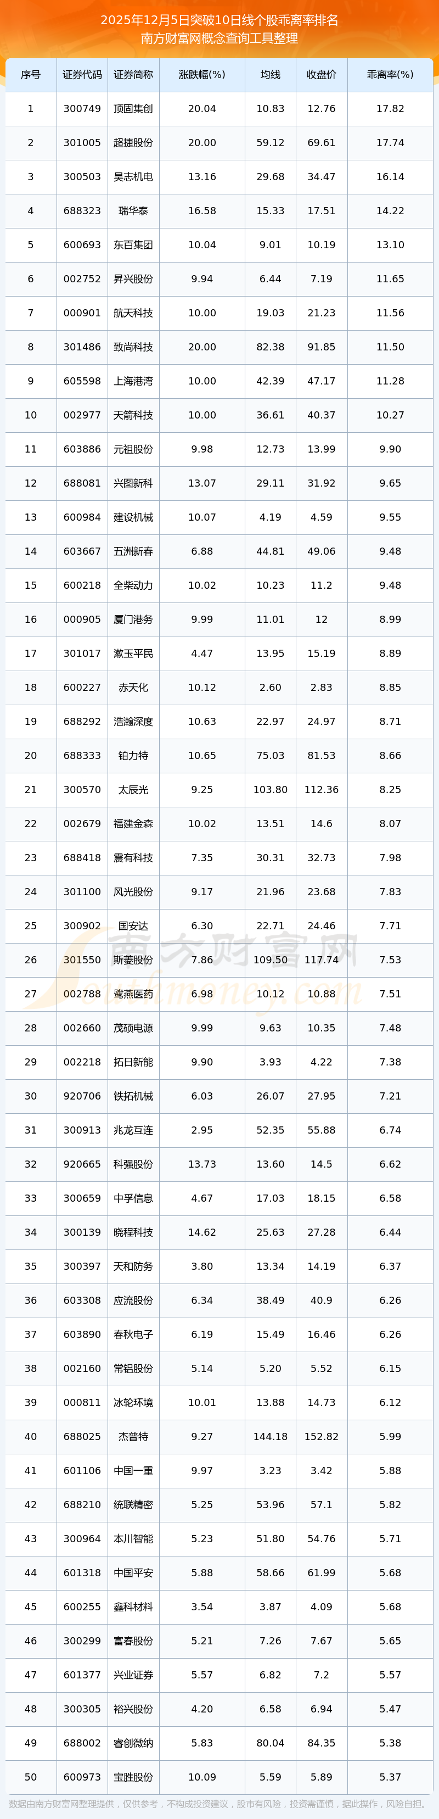Click the 证券代码 column header
The height and width of the screenshot is (1819, 439).
[x=82, y=75]
